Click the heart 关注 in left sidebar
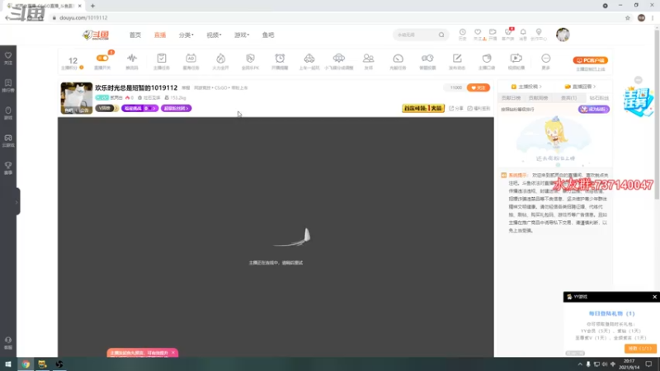Image resolution: width=660 pixels, height=371 pixels. (x=8, y=58)
